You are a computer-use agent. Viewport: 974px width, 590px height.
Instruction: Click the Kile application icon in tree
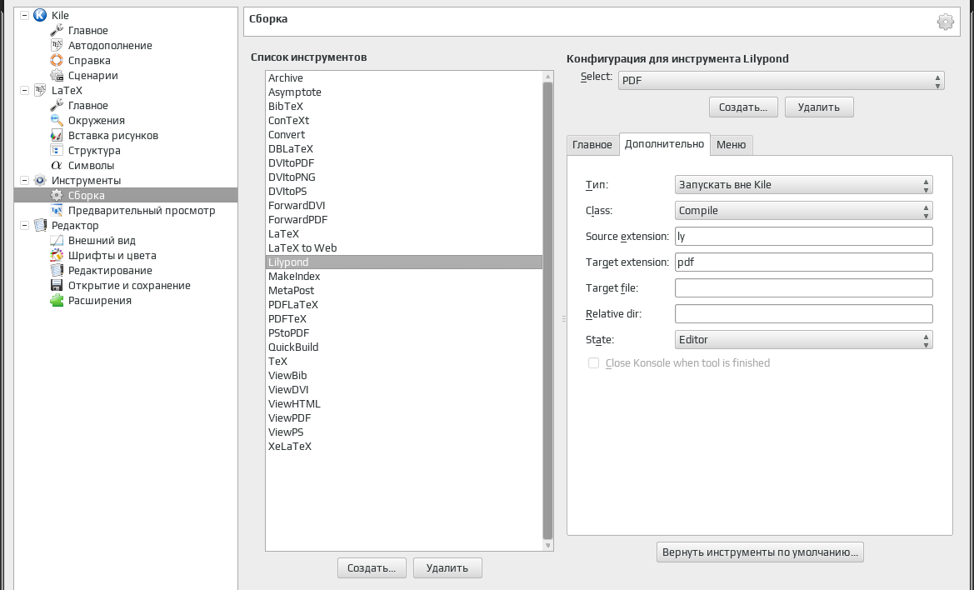pyautogui.click(x=40, y=15)
